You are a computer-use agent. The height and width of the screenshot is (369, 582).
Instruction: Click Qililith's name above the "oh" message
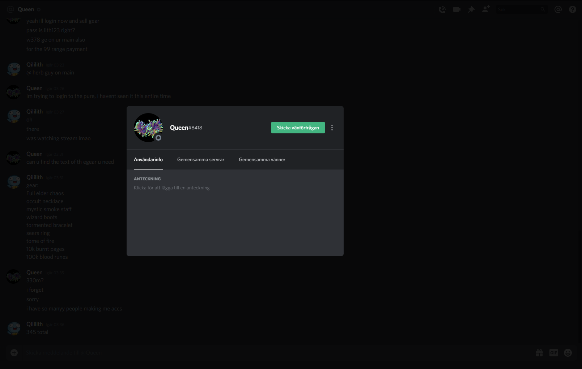[x=34, y=111]
